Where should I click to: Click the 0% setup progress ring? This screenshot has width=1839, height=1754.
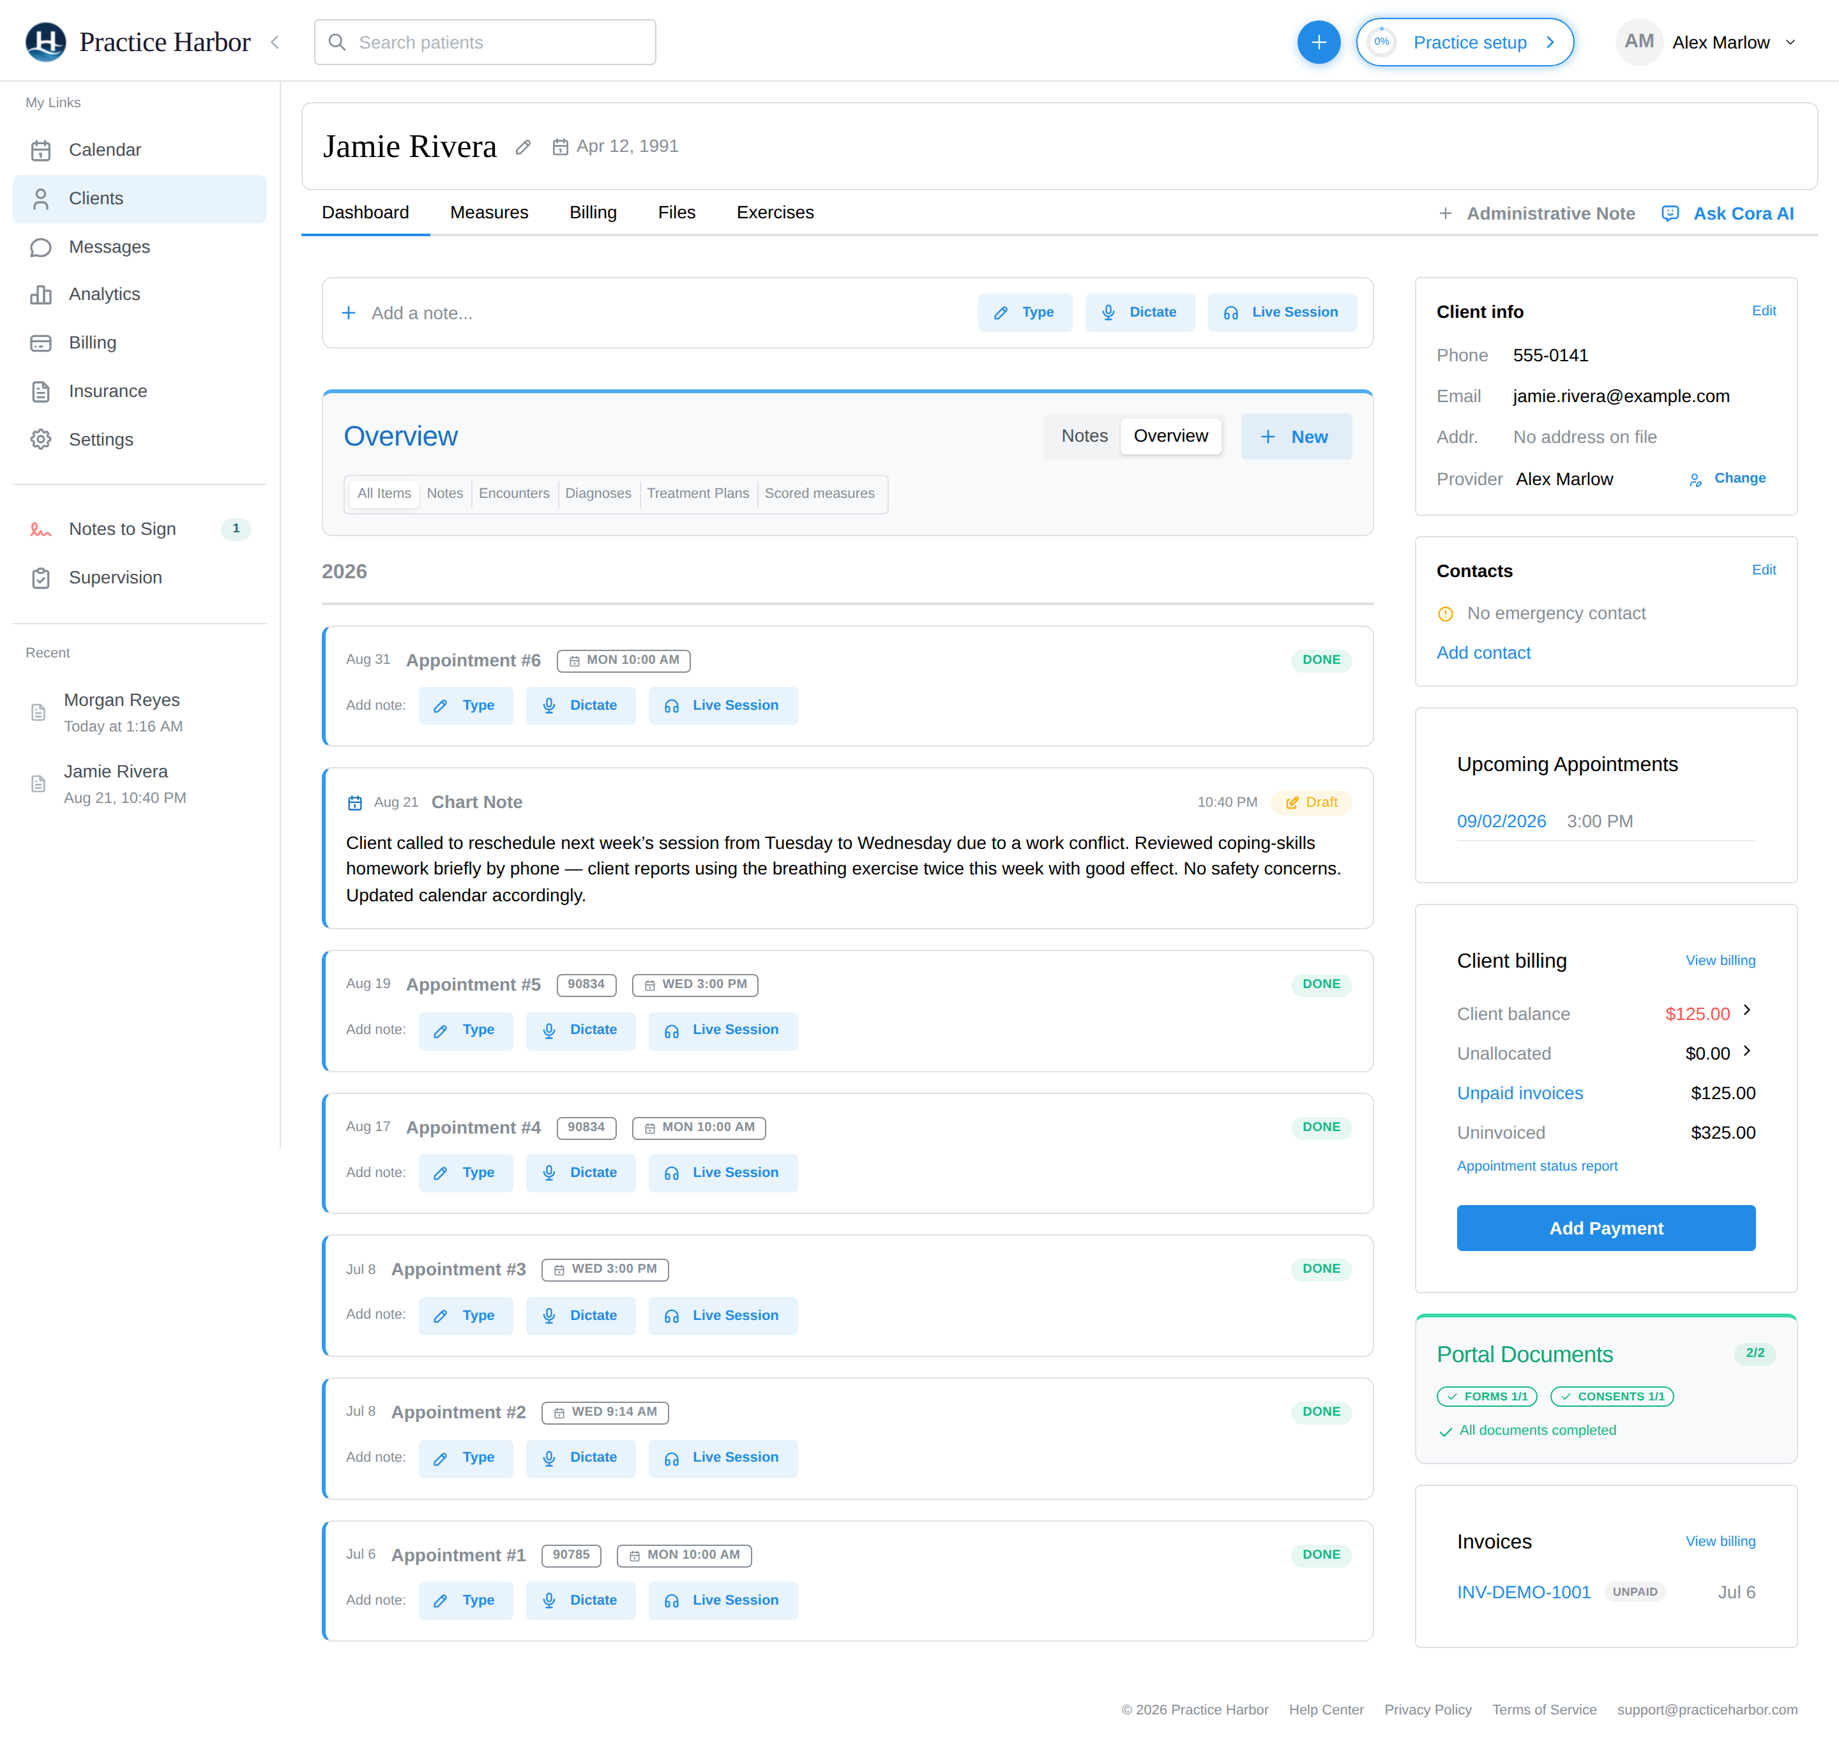[x=1382, y=42]
